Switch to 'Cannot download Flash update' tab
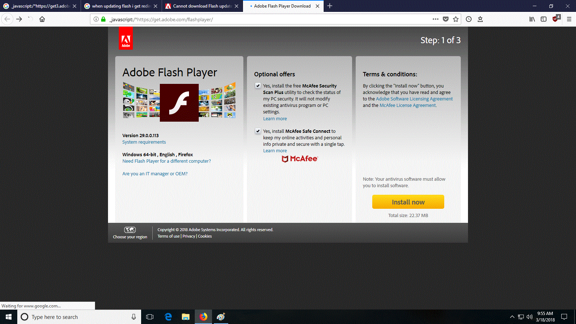The width and height of the screenshot is (576, 324). [x=202, y=6]
